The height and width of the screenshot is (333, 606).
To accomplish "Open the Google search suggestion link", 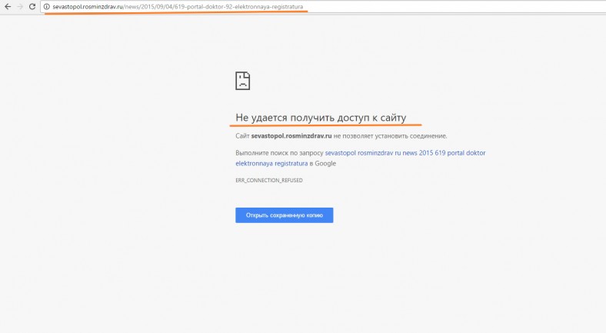I will pos(360,158).
